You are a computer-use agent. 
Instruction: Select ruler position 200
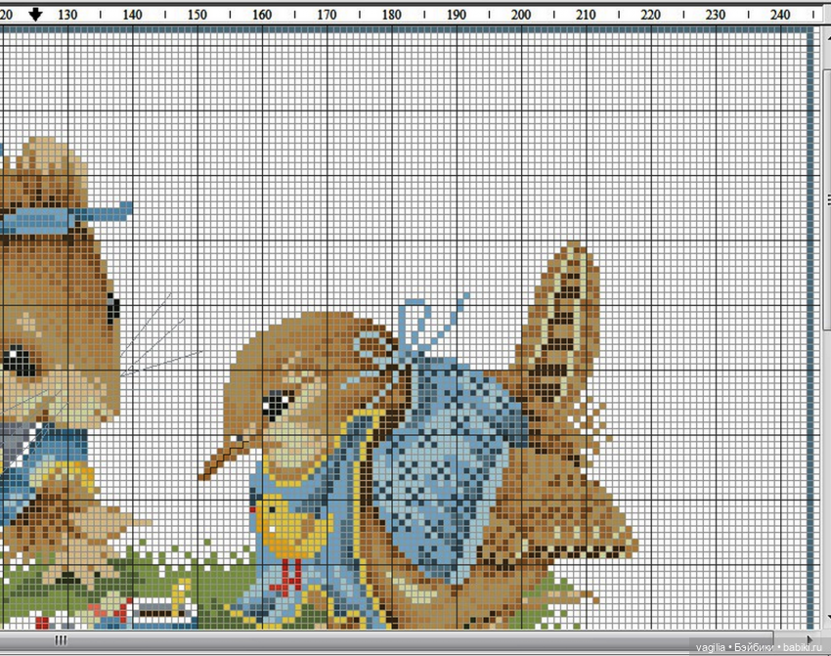pyautogui.click(x=520, y=15)
